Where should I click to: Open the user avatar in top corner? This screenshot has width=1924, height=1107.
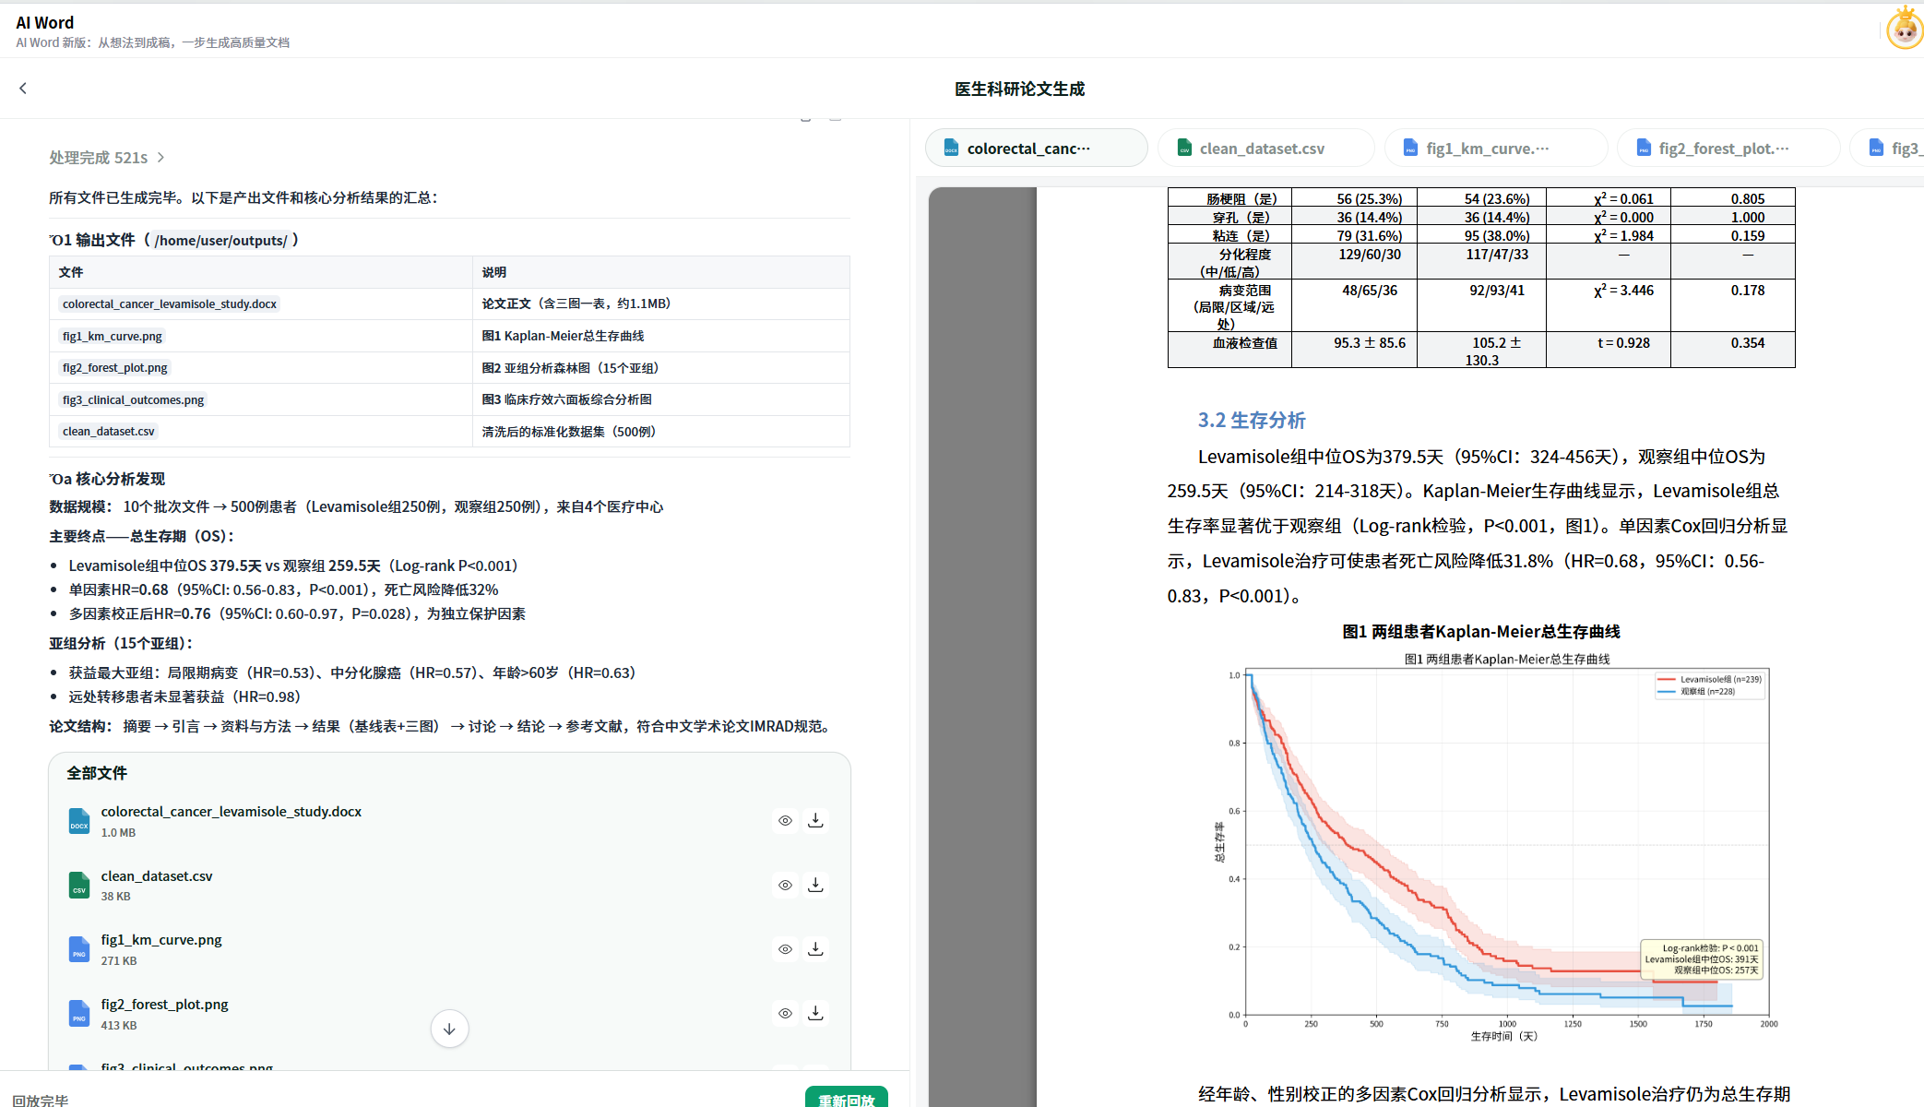click(x=1905, y=29)
